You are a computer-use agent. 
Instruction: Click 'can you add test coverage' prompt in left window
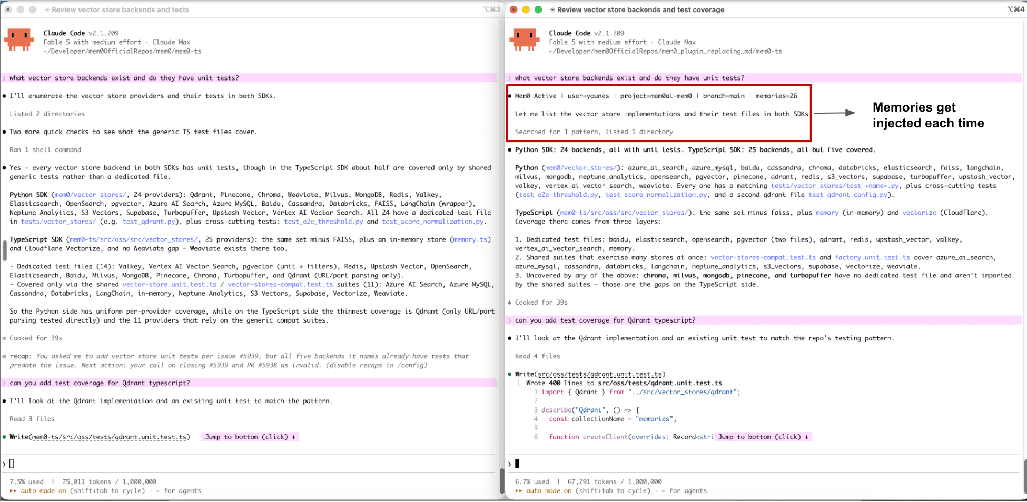click(x=249, y=383)
